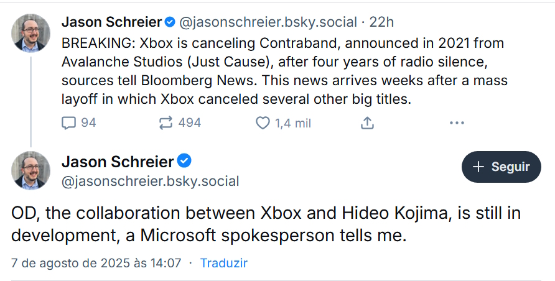Click the 494 repost count
The width and height of the screenshot is (555, 281).
[x=189, y=123]
